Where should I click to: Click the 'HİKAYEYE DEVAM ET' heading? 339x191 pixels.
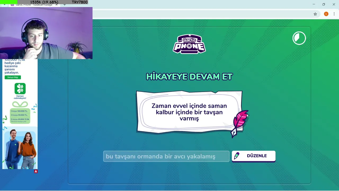click(189, 77)
